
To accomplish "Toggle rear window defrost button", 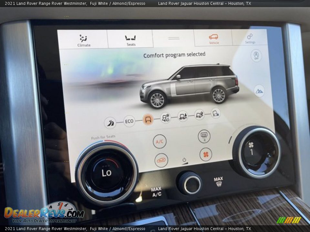I will click(204, 136).
